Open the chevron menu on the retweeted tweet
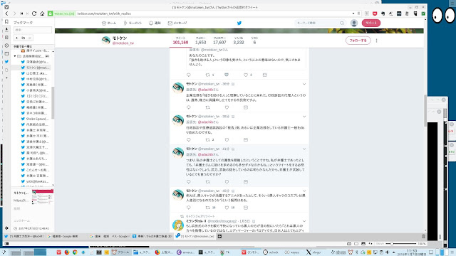The width and height of the screenshot is (456, 256). [304, 221]
